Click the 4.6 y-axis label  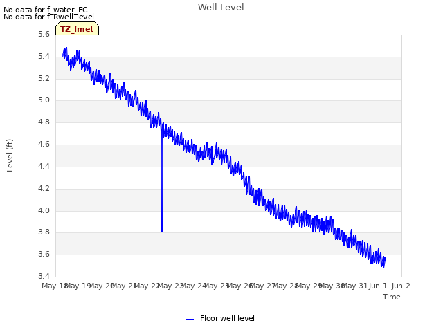(44, 144)
